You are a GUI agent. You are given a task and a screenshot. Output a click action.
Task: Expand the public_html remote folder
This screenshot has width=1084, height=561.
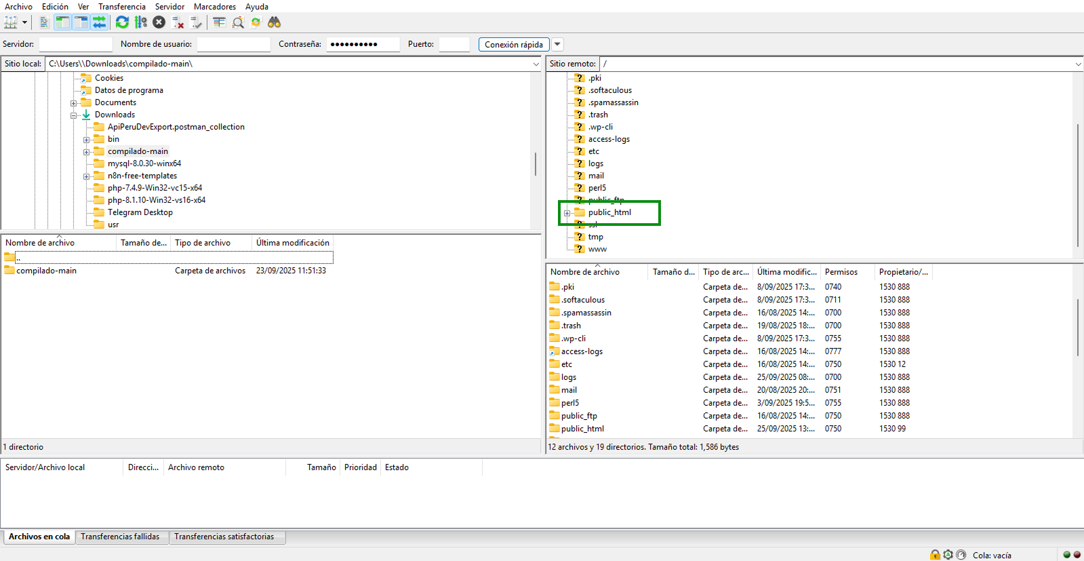[x=567, y=213]
